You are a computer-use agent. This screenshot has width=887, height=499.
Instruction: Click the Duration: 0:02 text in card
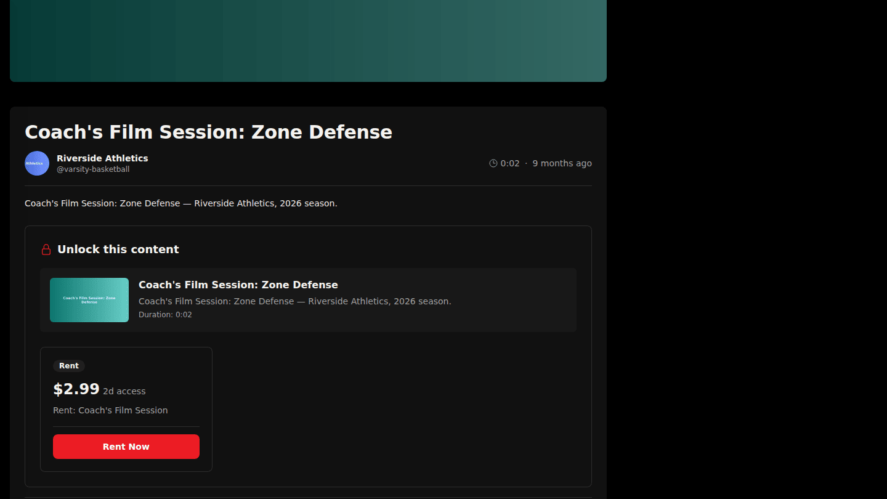pos(165,315)
